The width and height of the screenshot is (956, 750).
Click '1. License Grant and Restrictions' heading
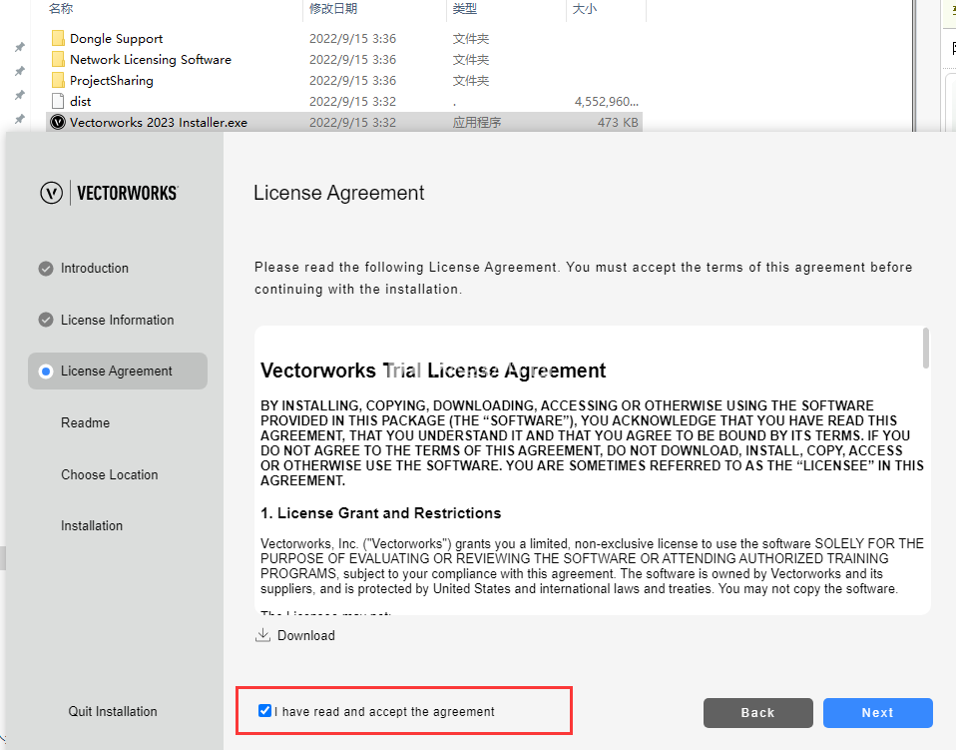tap(380, 513)
